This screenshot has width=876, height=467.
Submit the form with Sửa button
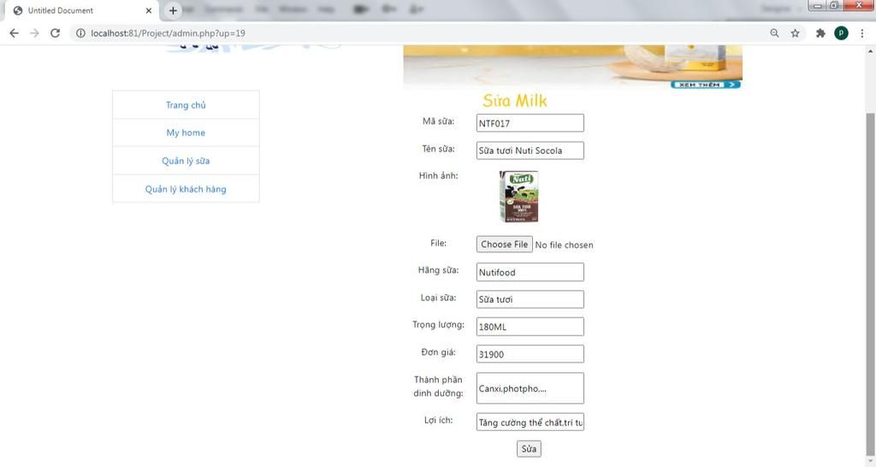point(529,448)
